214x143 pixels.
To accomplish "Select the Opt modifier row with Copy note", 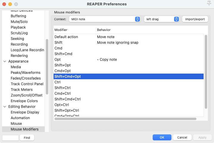I will [128, 60].
